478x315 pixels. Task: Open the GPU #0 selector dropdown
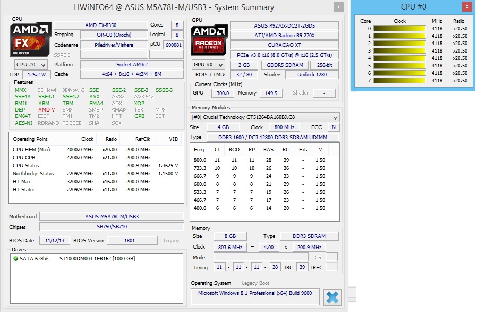click(x=208, y=65)
